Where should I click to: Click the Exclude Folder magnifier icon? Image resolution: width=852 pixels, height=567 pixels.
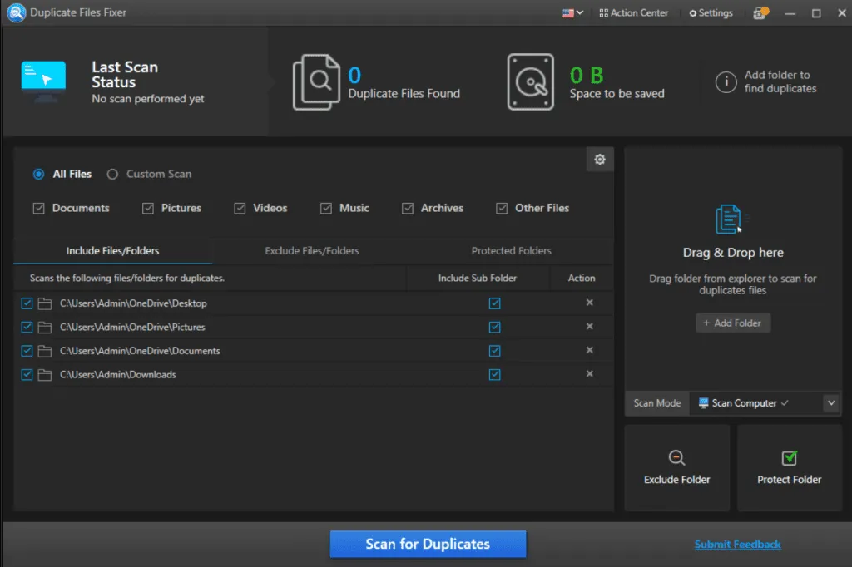pos(676,457)
